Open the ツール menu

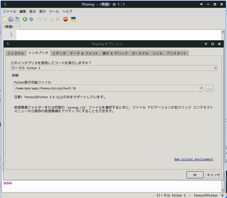click(x=54, y=11)
